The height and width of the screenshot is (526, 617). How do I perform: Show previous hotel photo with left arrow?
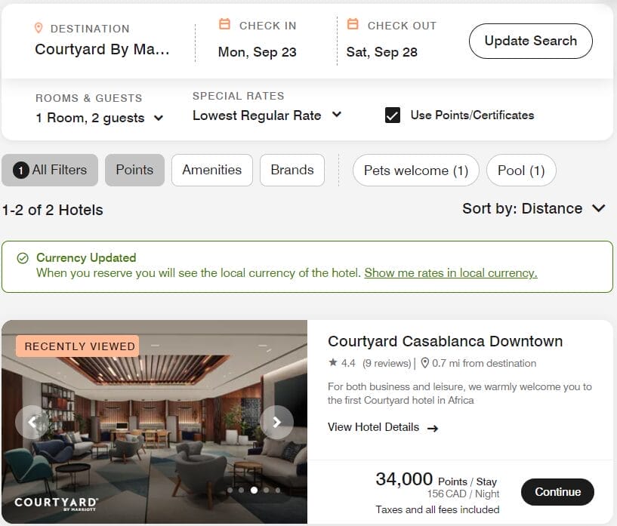click(32, 423)
